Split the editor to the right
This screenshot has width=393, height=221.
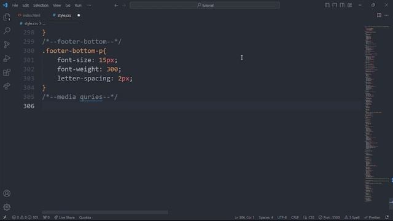(x=379, y=15)
